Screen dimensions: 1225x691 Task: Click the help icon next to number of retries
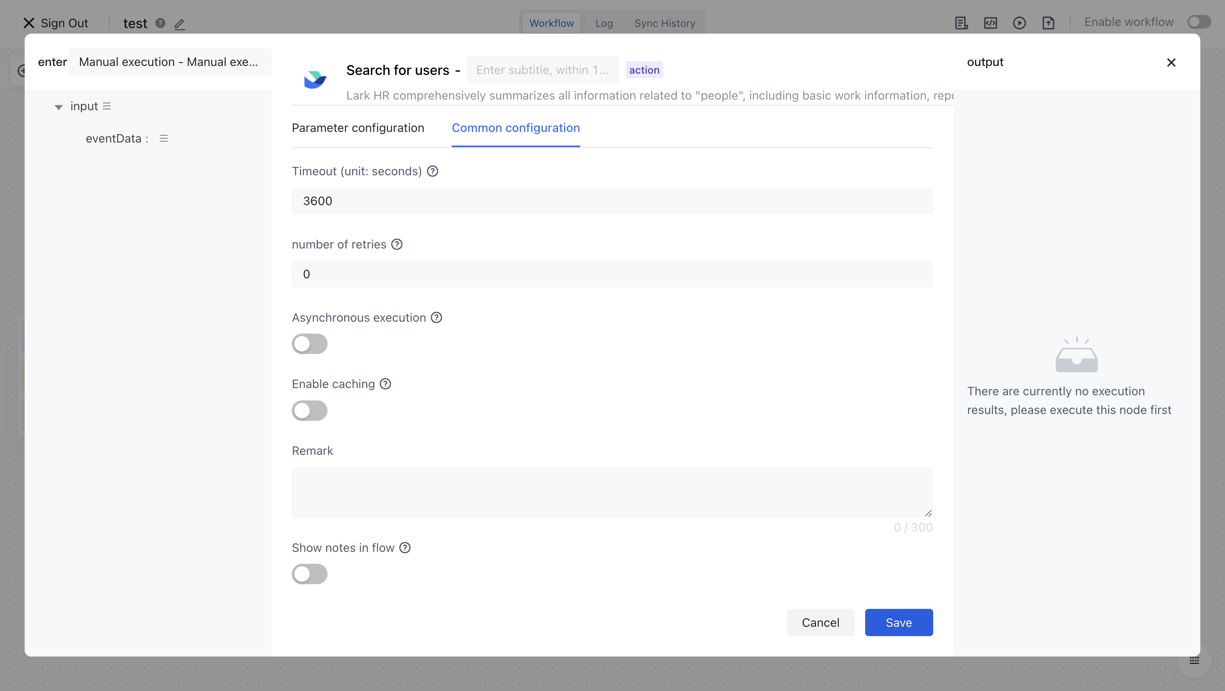tap(396, 244)
